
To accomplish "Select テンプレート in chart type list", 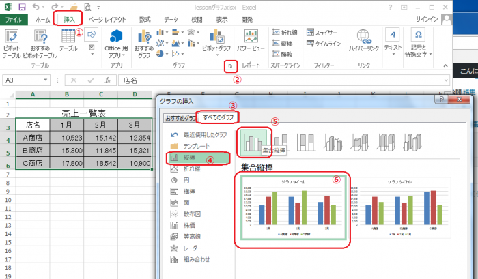I will tap(190, 146).
